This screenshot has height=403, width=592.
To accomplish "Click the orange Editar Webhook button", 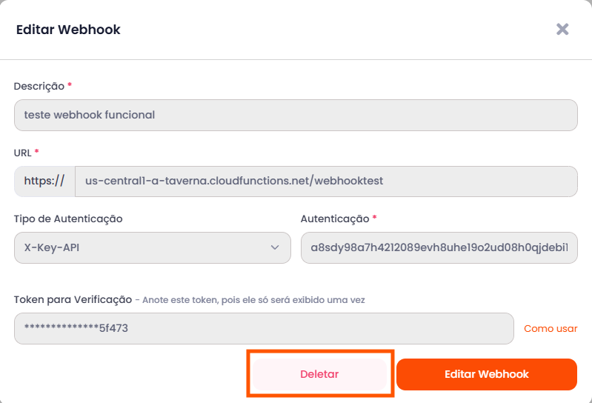I will point(486,374).
